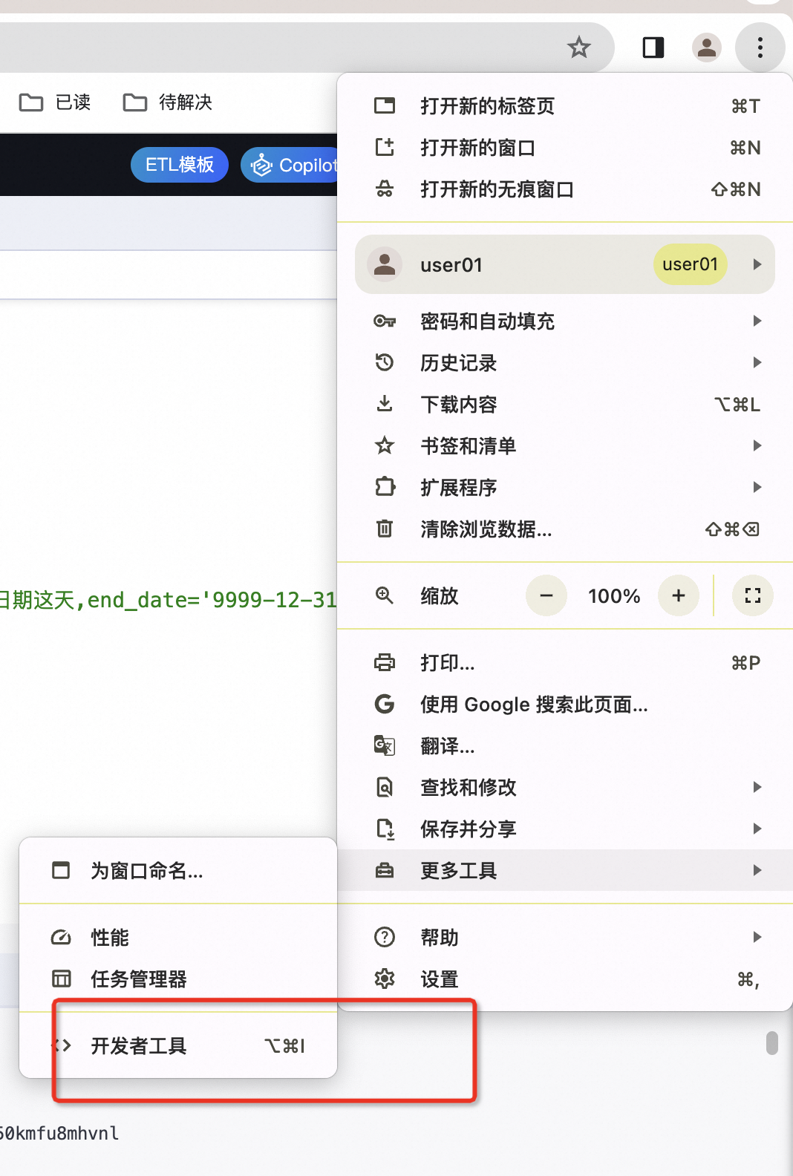Increase zoom with the plus button
793x1176 pixels.
click(679, 595)
